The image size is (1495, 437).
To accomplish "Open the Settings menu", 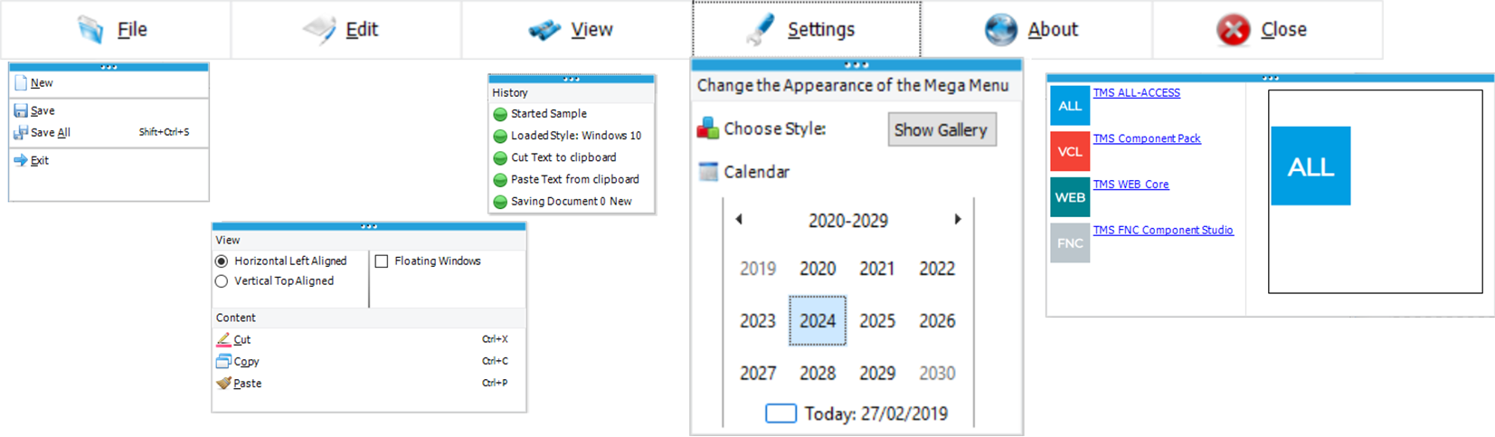I will click(x=806, y=29).
